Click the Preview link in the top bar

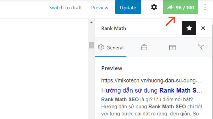click(x=100, y=8)
